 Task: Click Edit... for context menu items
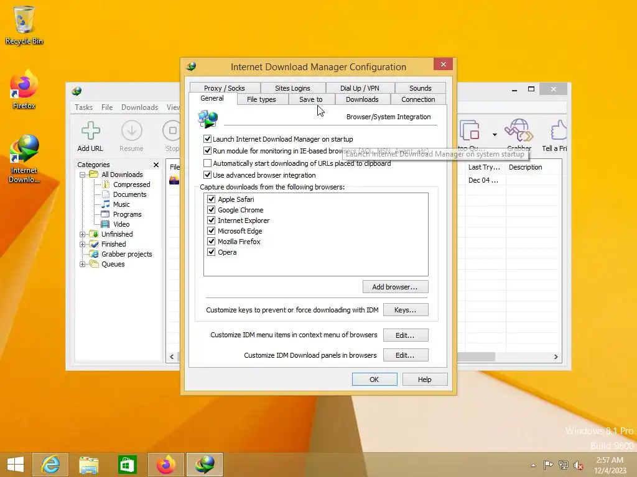406,335
